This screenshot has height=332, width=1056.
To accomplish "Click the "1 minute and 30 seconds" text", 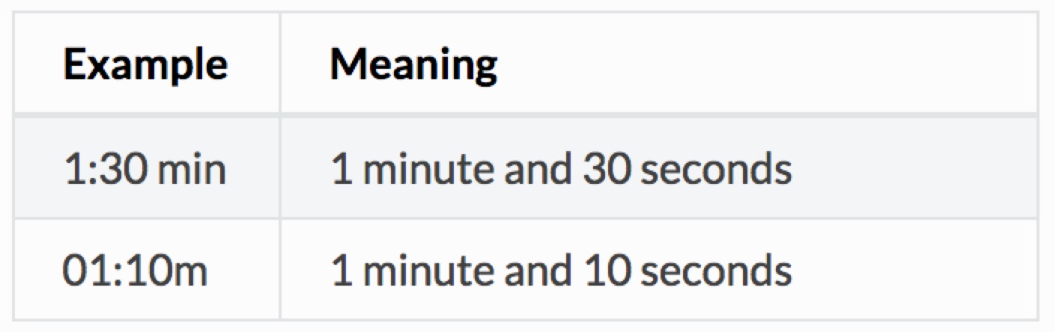I will point(561,169).
